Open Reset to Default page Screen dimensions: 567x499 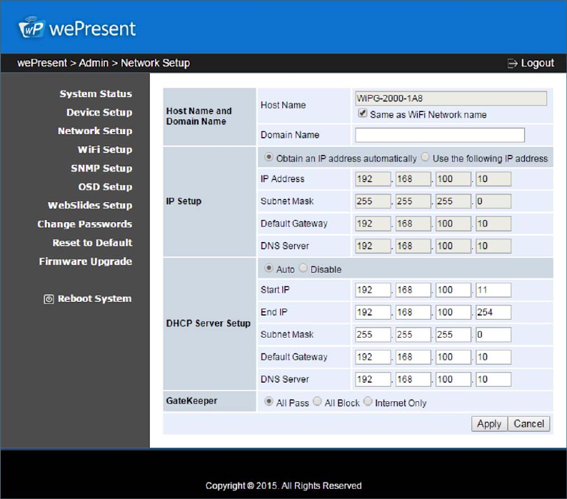[x=93, y=243]
